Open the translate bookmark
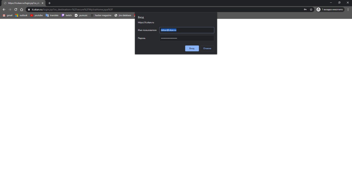 click(52, 15)
